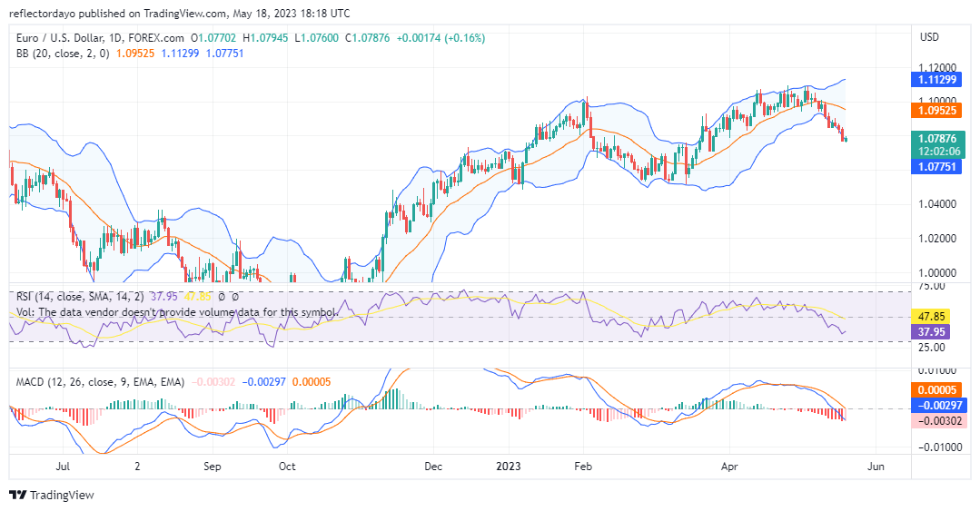The image size is (980, 511).
Task: Click the RSI (14, close, SMA, 14, 2) label
Action: point(79,297)
